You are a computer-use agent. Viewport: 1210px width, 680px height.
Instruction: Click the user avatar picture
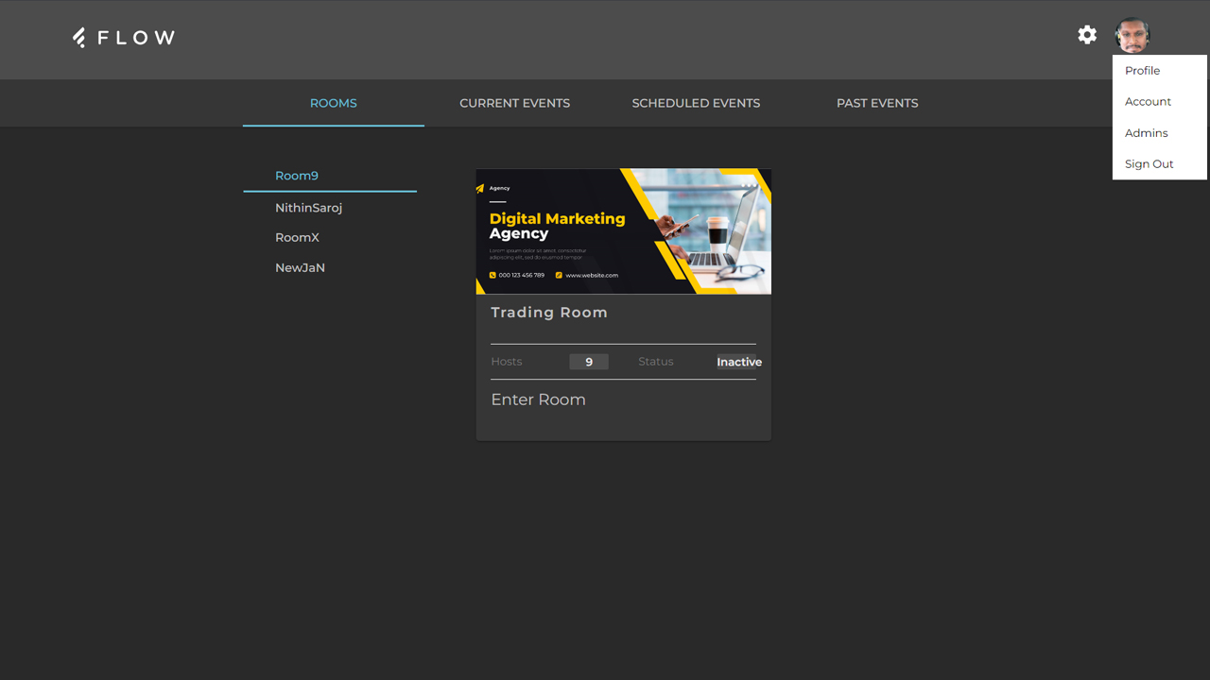point(1132,36)
